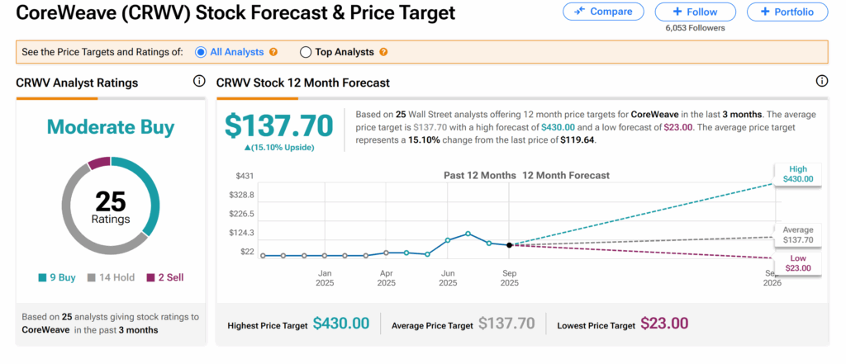Click the 25 Ratings donut chart center
846x364 pixels.
pyautogui.click(x=110, y=206)
